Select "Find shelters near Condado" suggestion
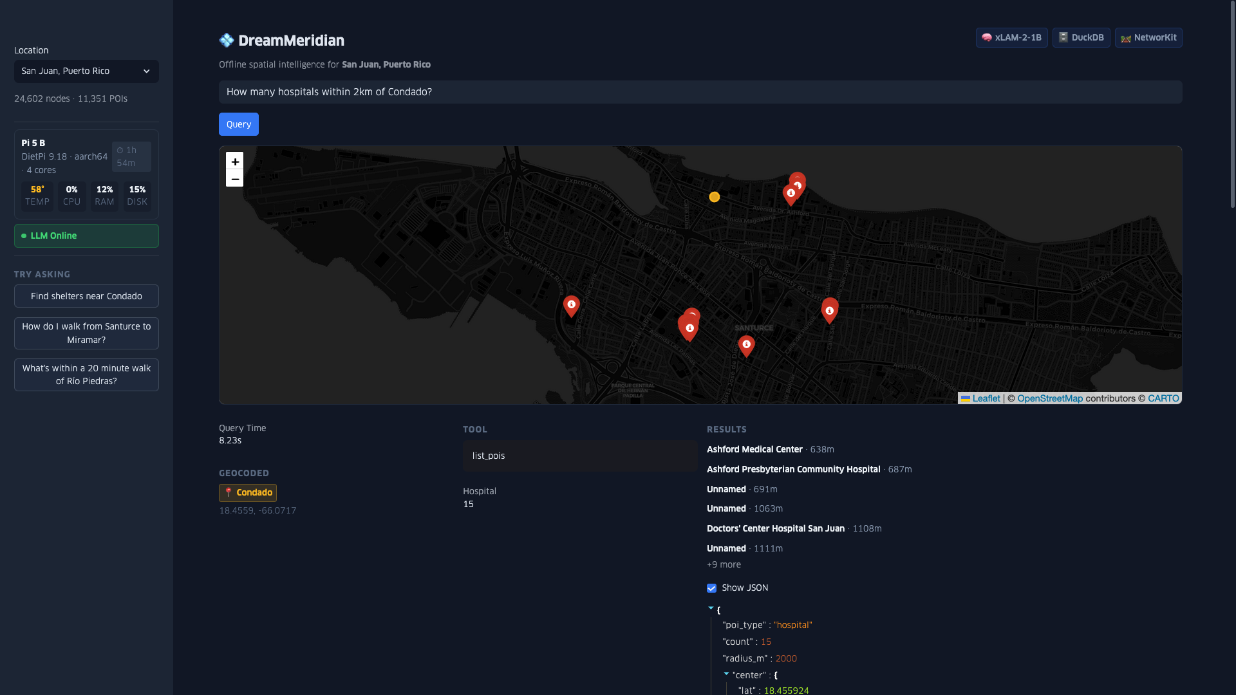Viewport: 1236px width, 695px height. coord(86,296)
